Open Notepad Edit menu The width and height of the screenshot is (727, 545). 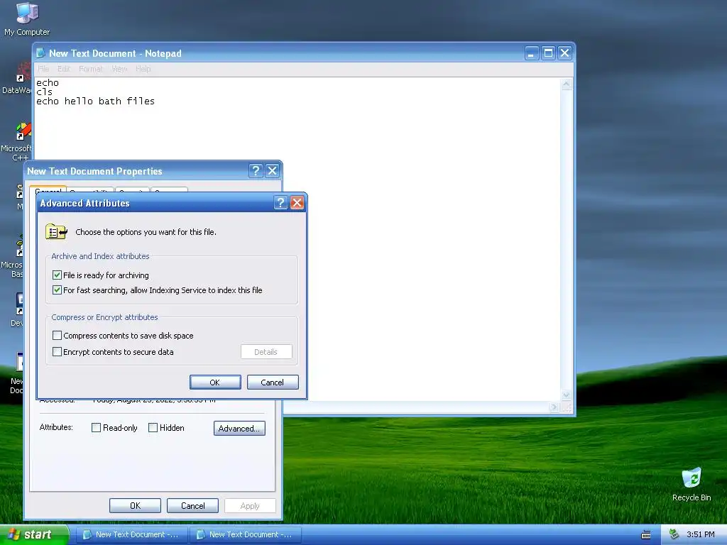tap(63, 69)
